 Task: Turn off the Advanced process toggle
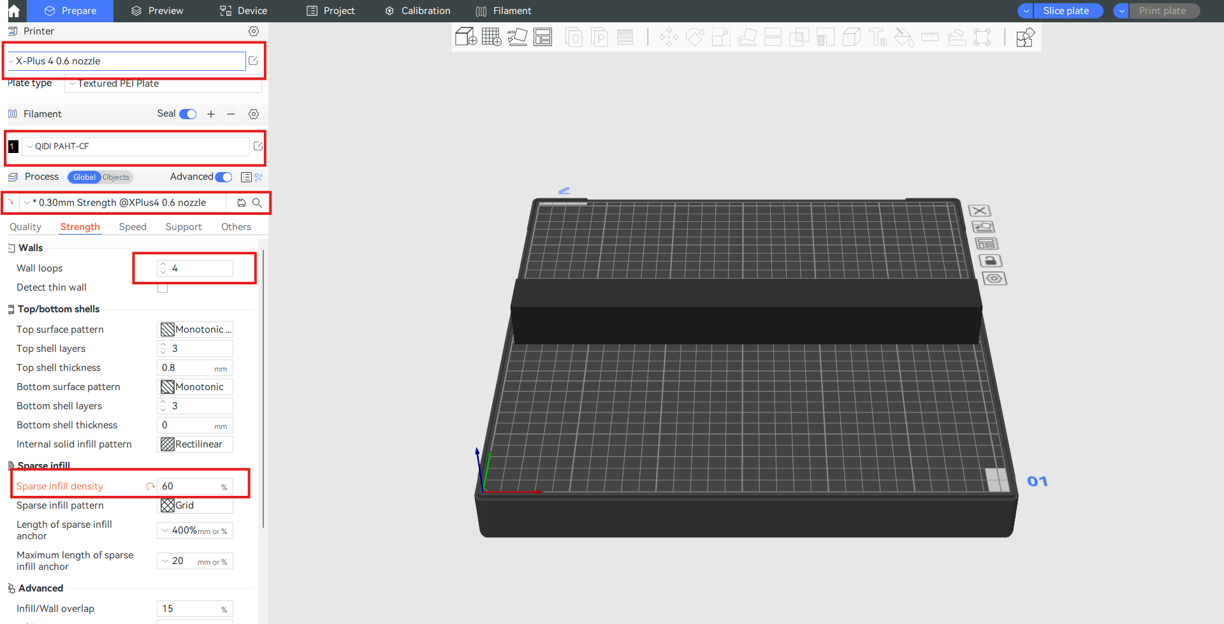(x=222, y=177)
